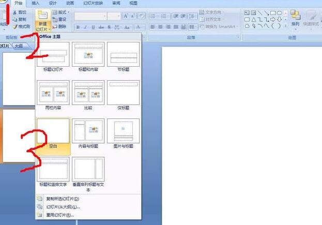Open the font size combo box
Image resolution: width=322 pixels, height=225 pixels.
click(114, 16)
